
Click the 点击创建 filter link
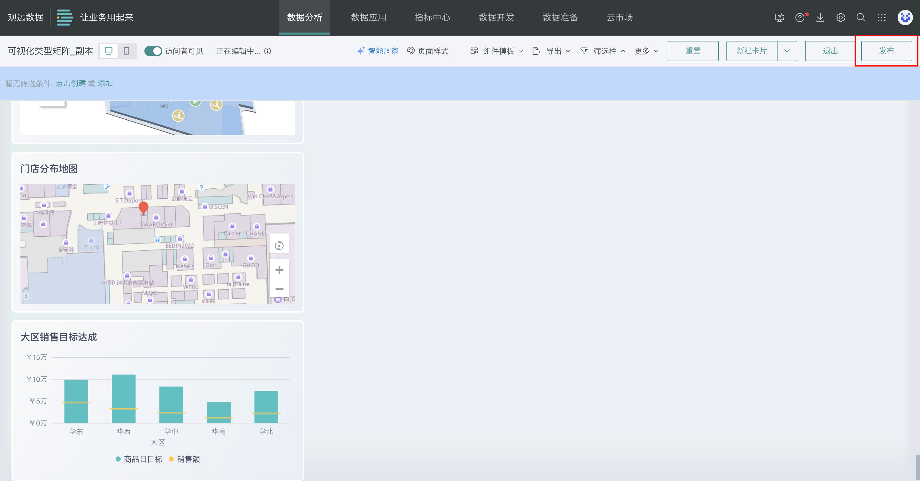[70, 83]
